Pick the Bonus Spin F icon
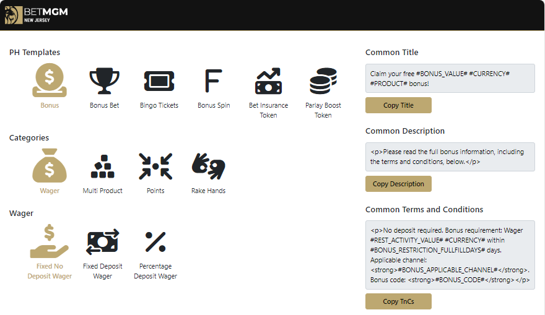 pyautogui.click(x=214, y=81)
